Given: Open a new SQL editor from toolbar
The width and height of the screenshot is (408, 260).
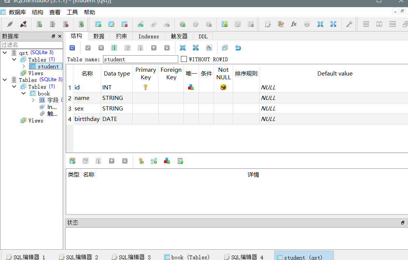Looking at the screenshot, I should [x=268, y=24].
